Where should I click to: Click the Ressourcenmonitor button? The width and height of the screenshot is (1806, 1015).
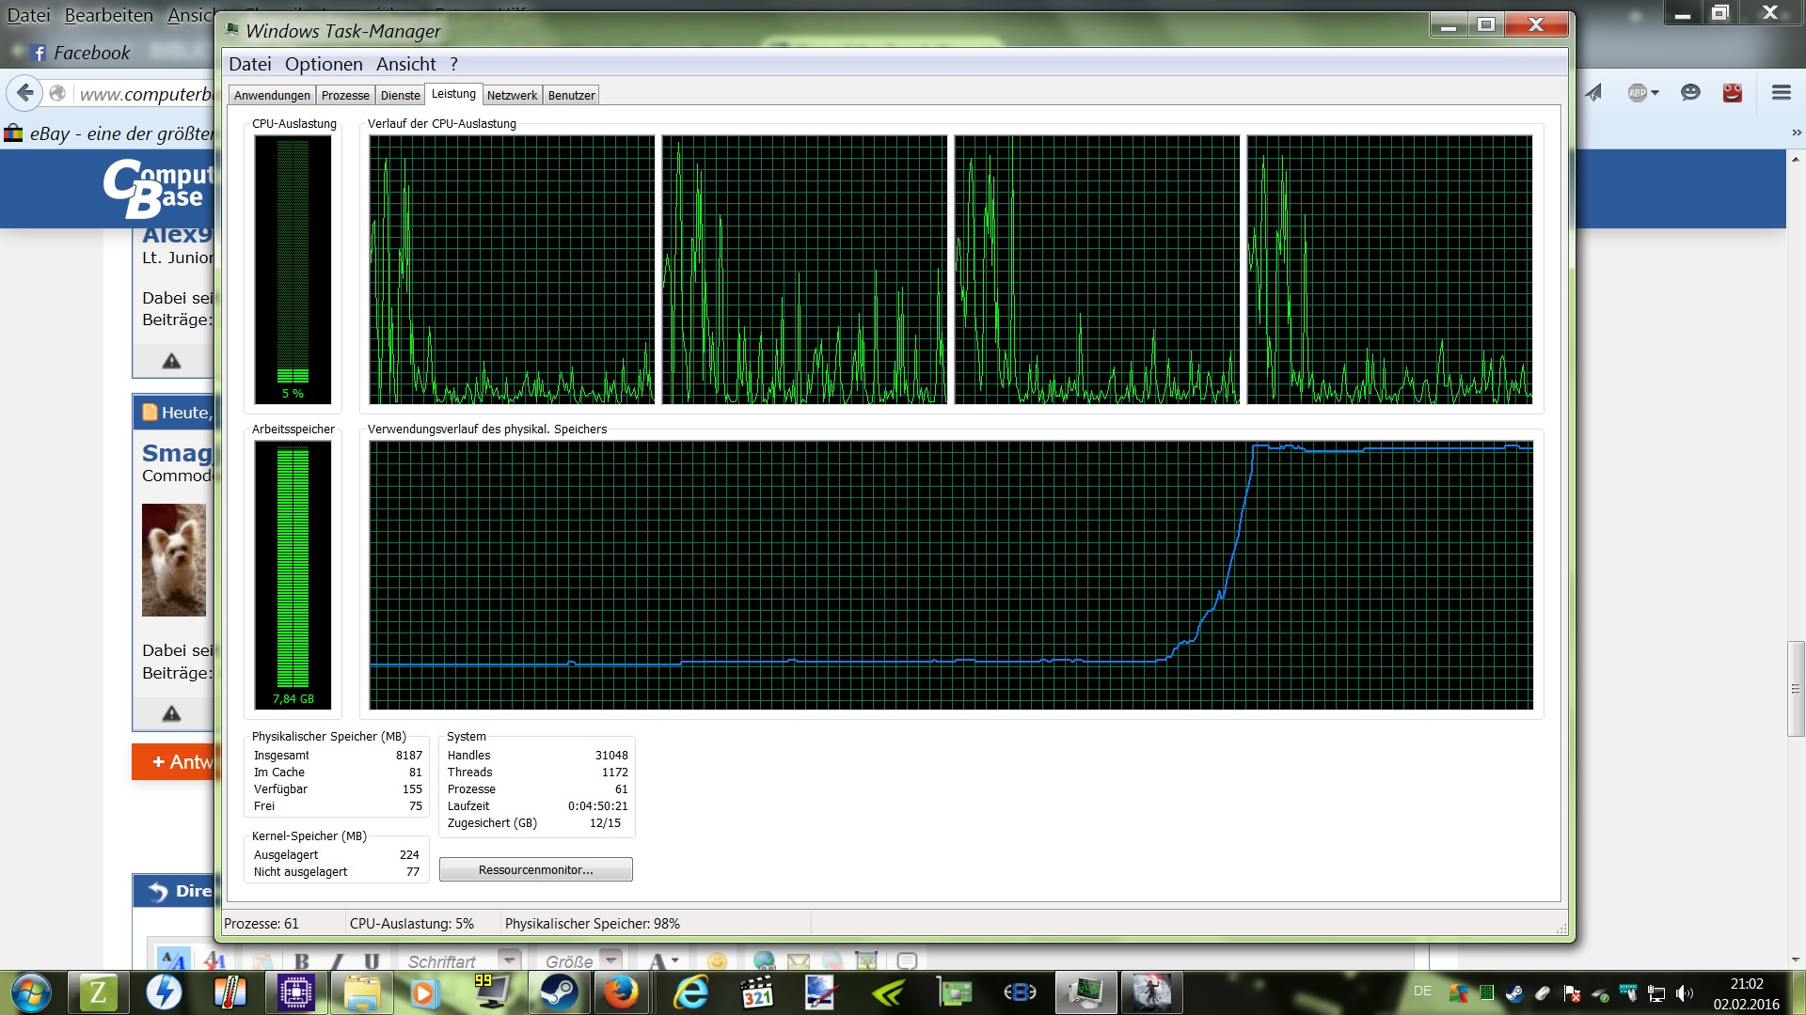coord(535,869)
